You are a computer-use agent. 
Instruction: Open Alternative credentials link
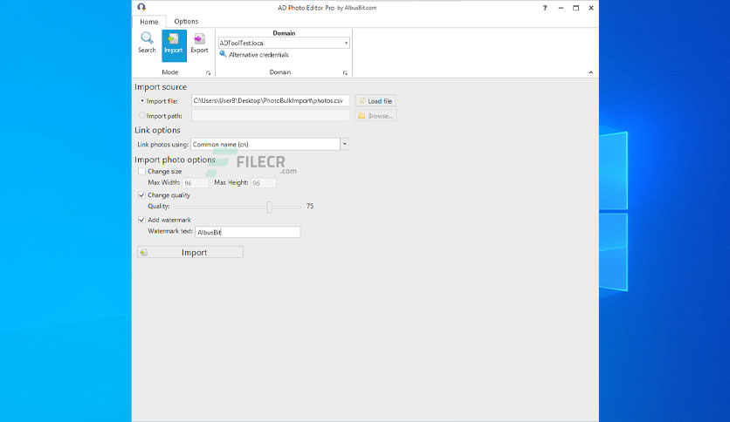click(258, 55)
